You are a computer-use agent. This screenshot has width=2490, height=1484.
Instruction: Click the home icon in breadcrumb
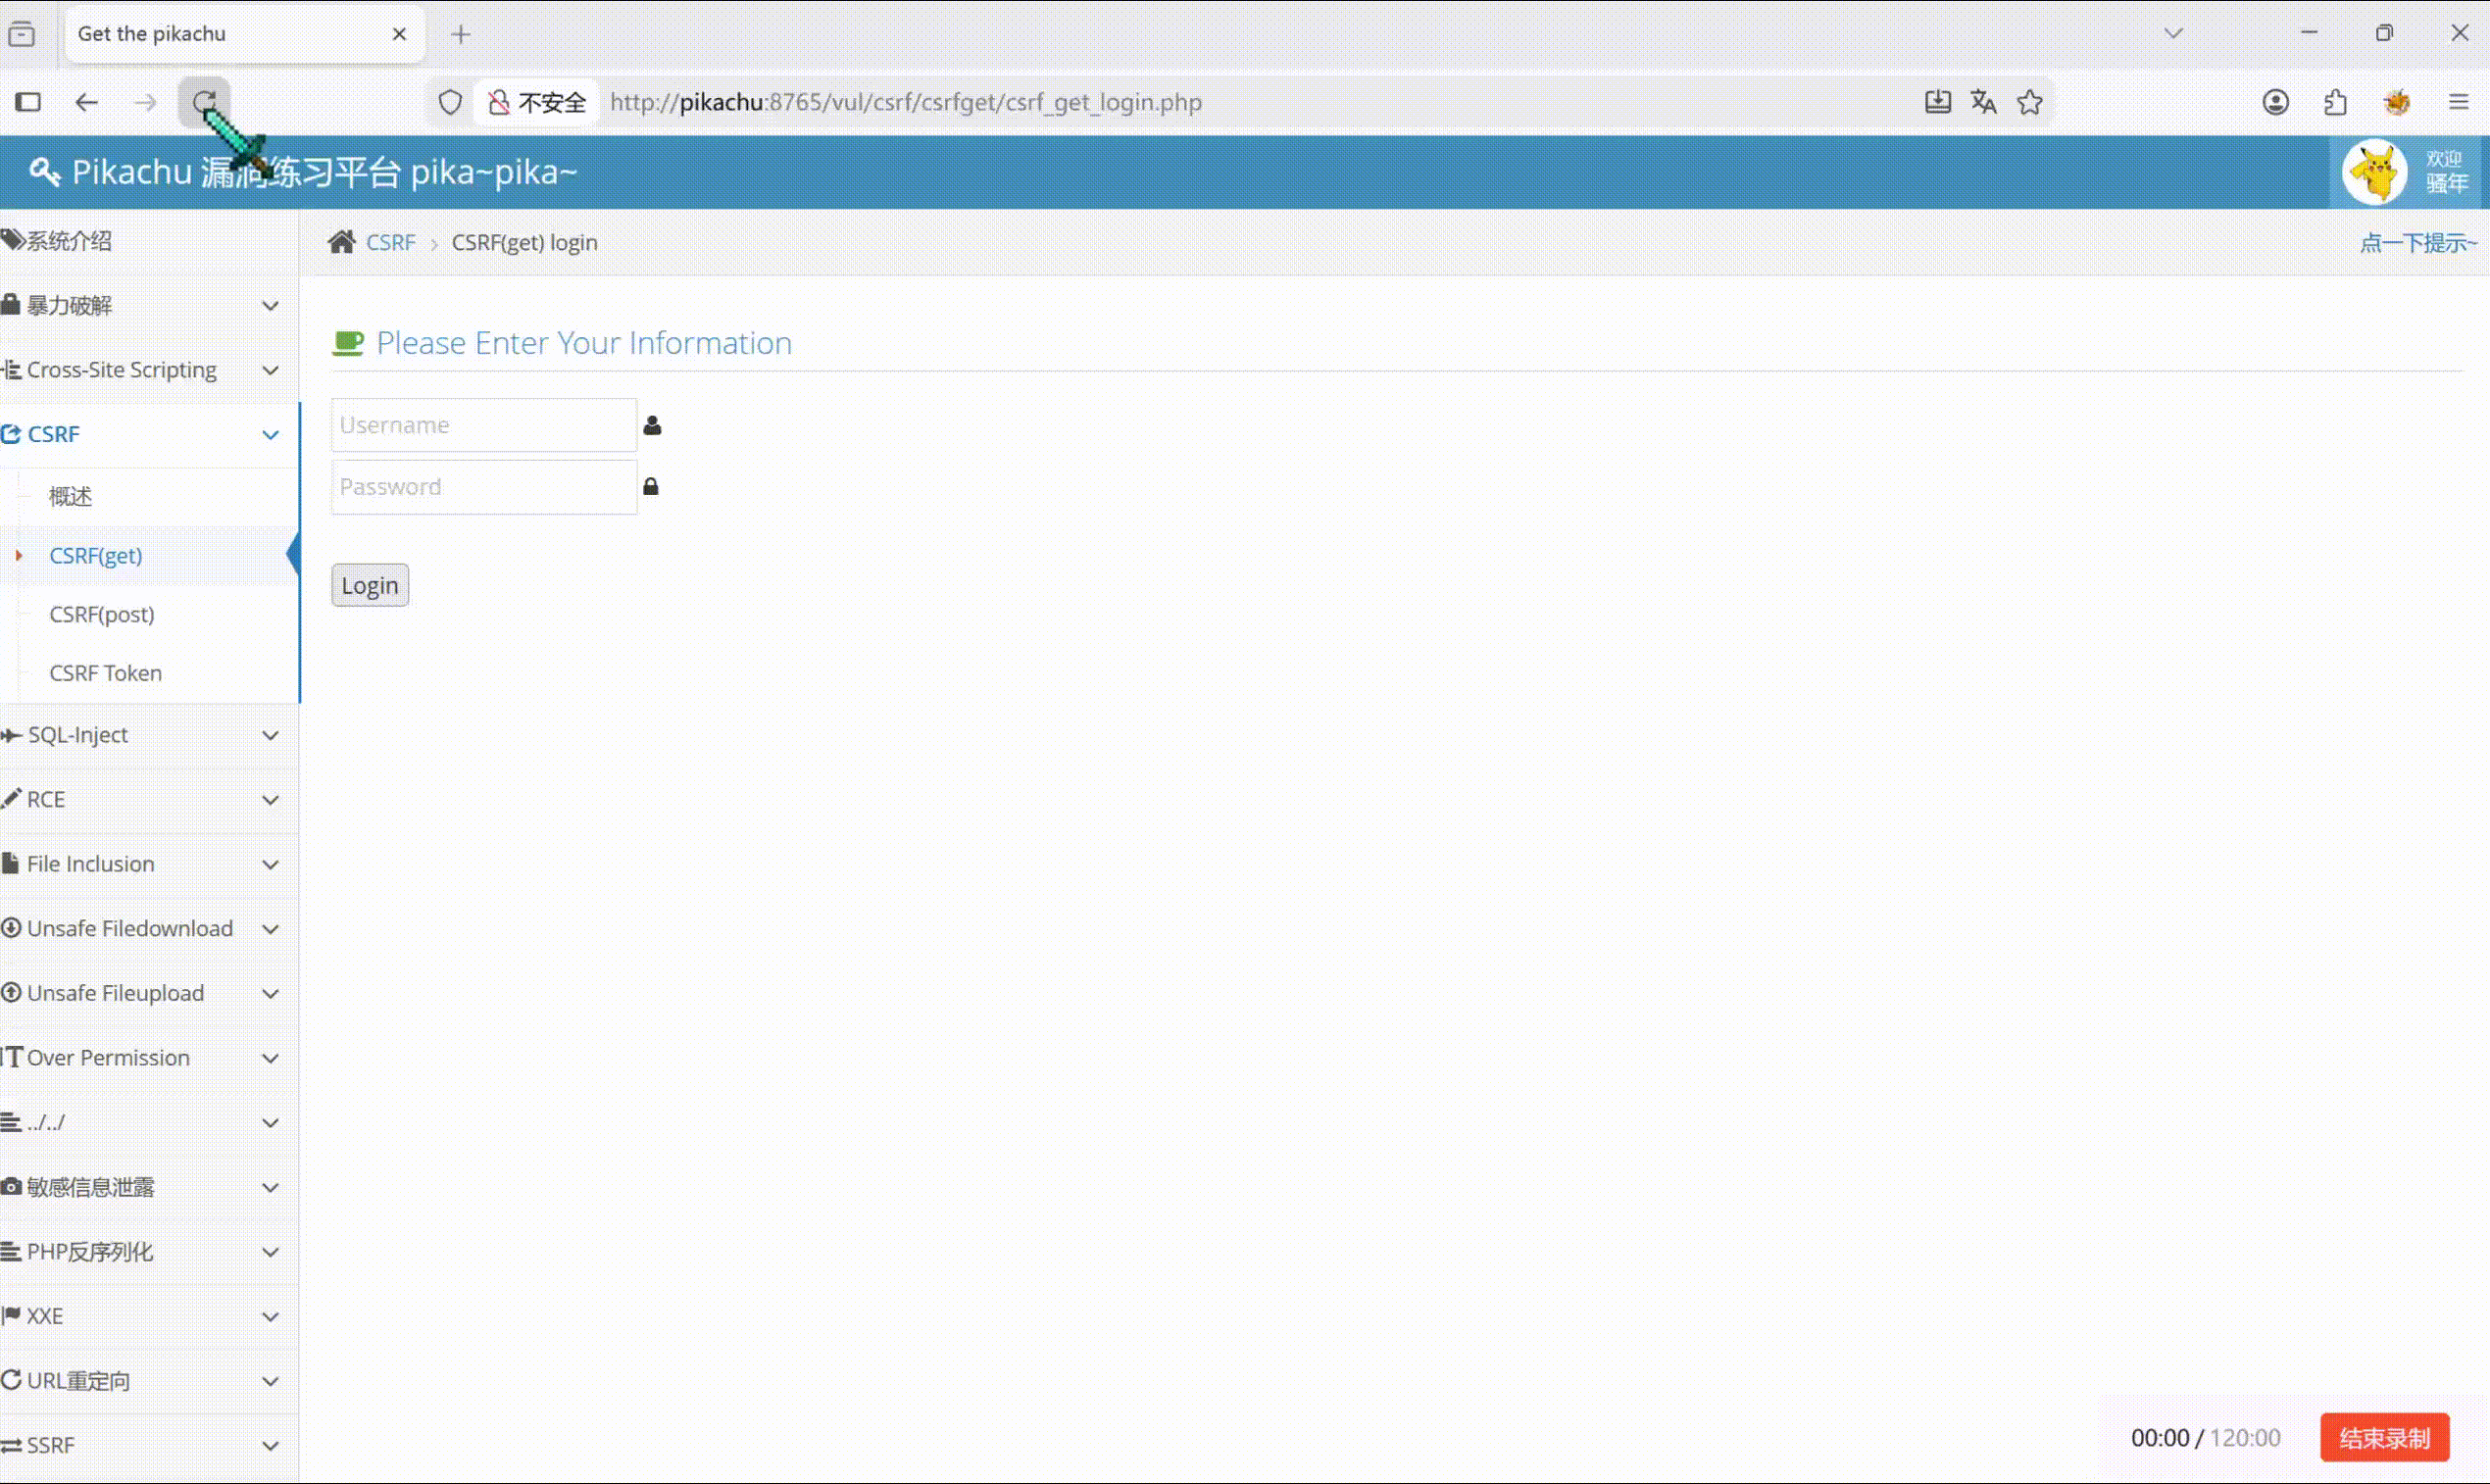(342, 242)
